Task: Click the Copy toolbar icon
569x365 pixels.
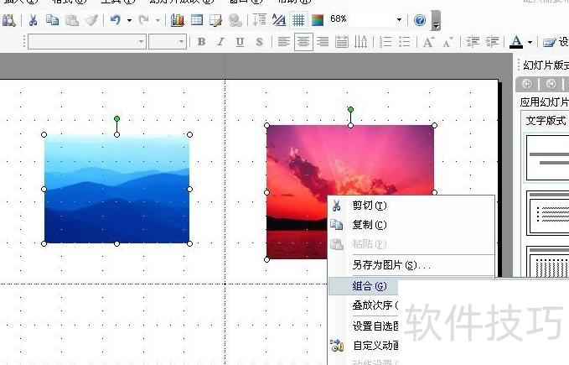Action: pyautogui.click(x=53, y=20)
